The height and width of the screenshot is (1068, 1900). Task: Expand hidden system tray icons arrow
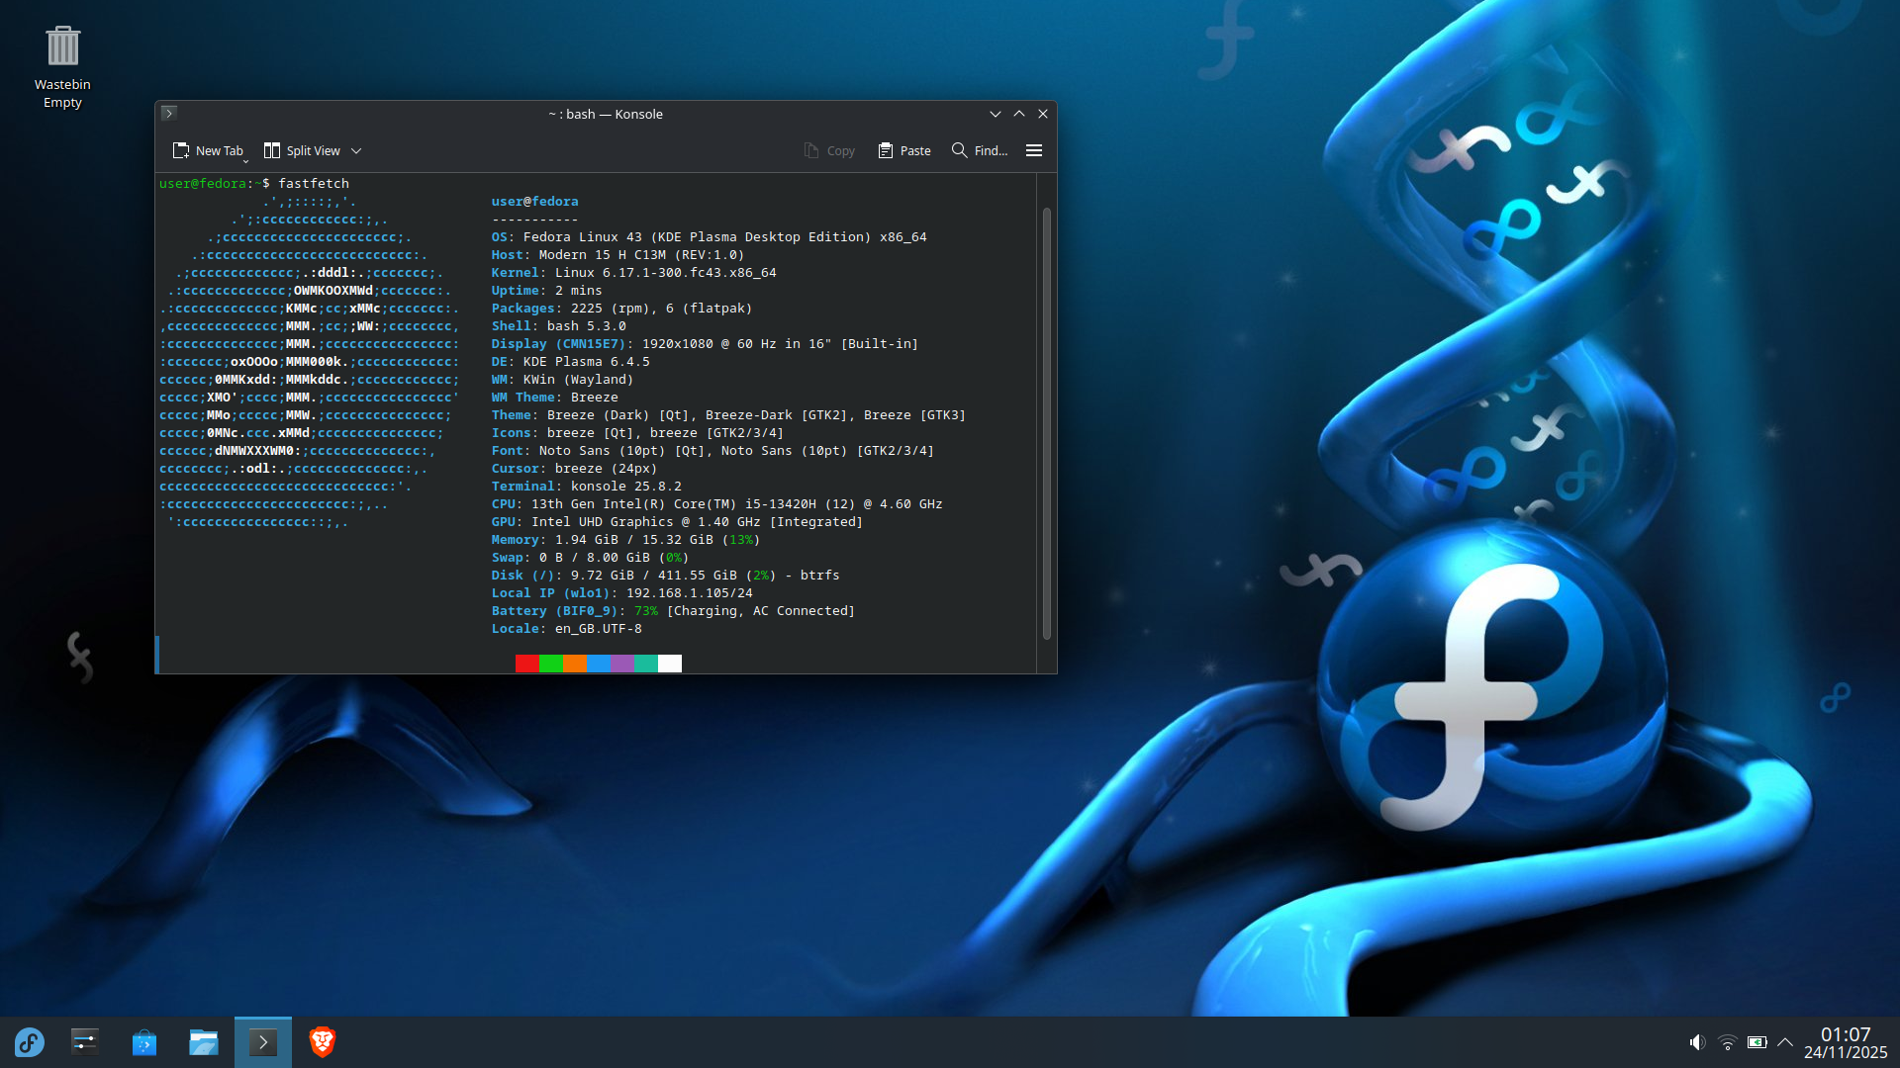coord(1785,1042)
